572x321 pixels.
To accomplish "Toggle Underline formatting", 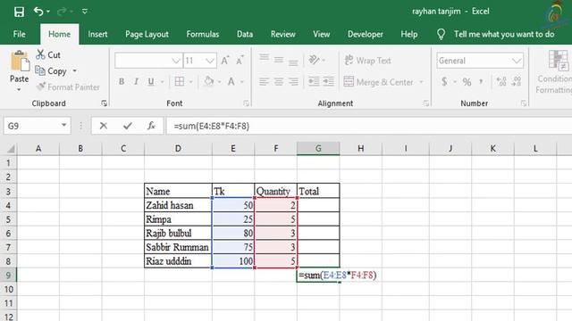I will point(151,82).
